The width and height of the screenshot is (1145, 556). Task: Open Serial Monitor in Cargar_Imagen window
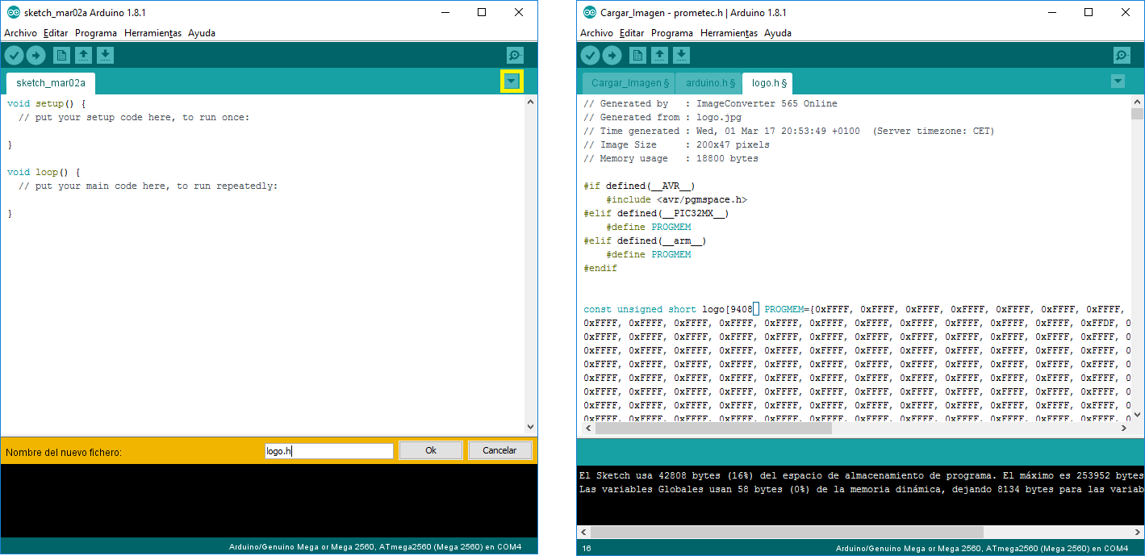[x=1122, y=55]
